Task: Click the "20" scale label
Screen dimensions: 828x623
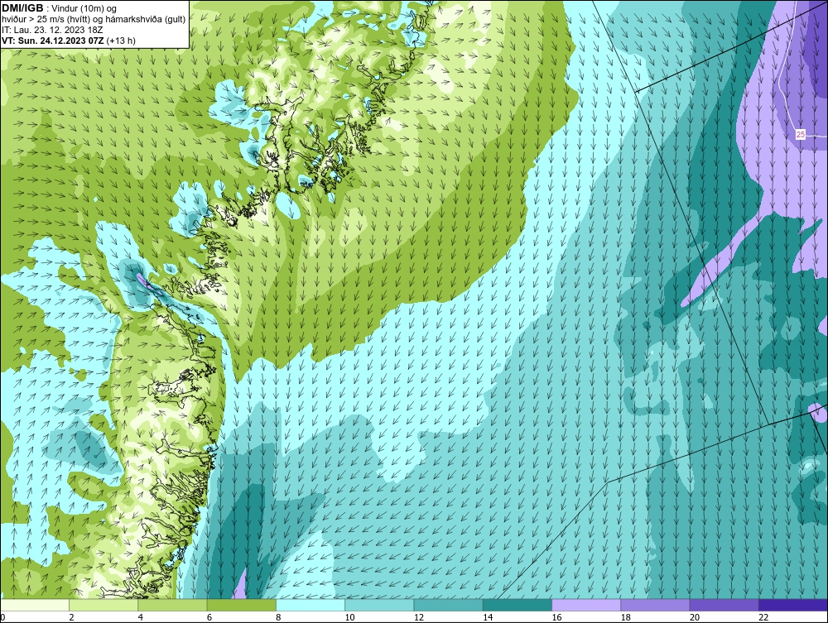Action: point(695,617)
